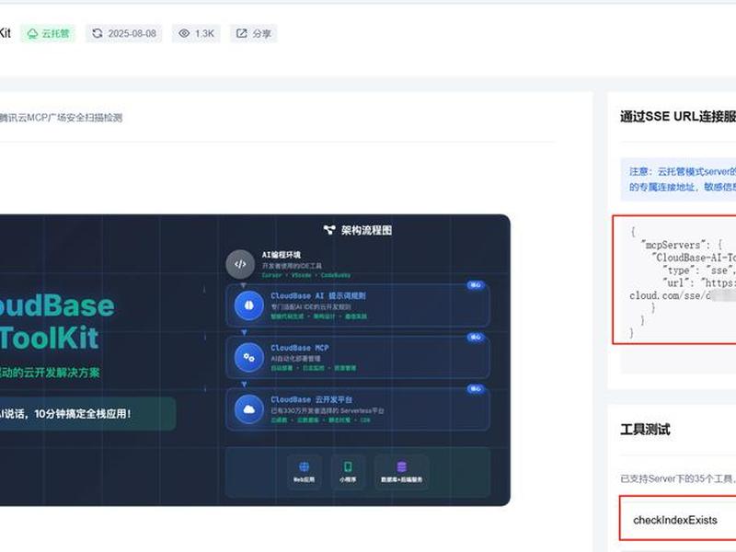Click the eye icon next to 1.3K
This screenshot has width=736, height=552.
[185, 33]
